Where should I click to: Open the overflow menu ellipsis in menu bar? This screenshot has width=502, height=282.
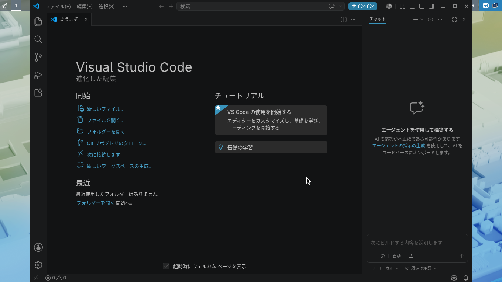(x=125, y=6)
